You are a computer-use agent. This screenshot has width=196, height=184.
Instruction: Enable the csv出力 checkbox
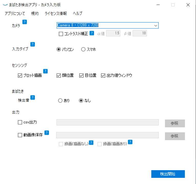[x=20, y=122]
